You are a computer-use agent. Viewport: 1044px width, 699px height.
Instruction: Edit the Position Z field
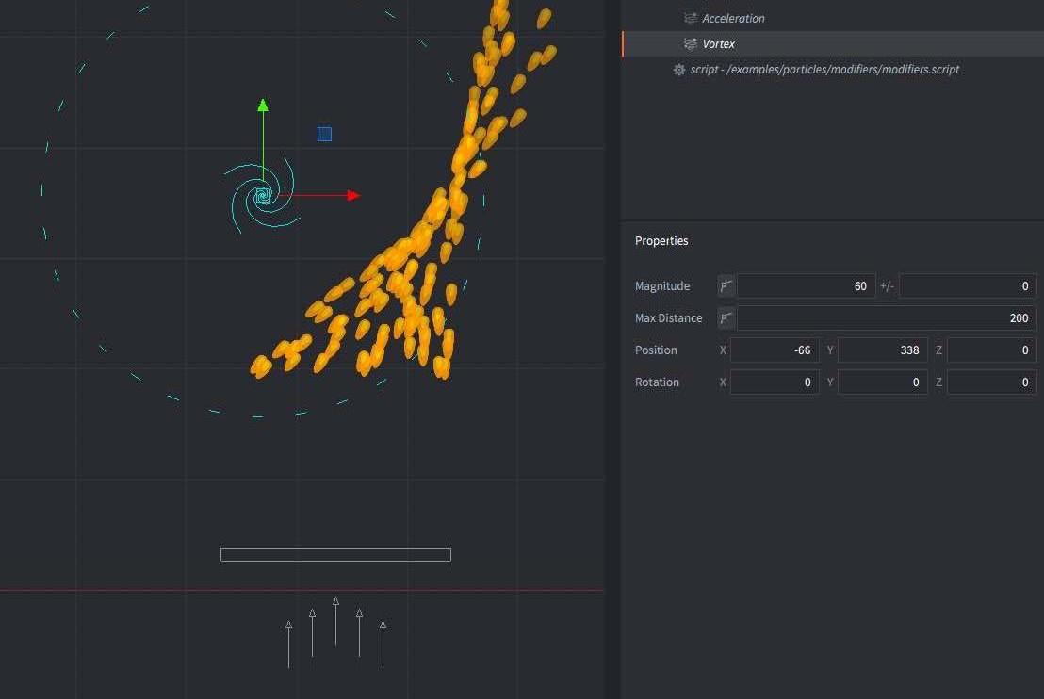(991, 350)
